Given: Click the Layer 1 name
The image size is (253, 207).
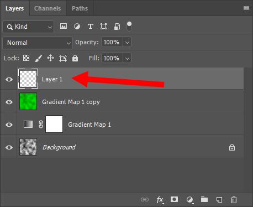Looking at the screenshot, I should (x=52, y=79).
